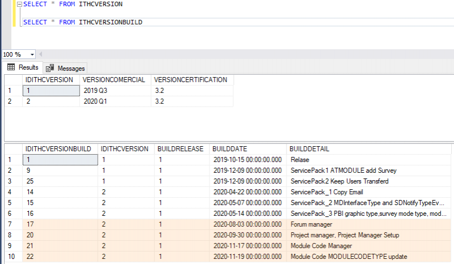Select the build ID 17 cell
This screenshot has height=264, width=454.
[x=60, y=224]
